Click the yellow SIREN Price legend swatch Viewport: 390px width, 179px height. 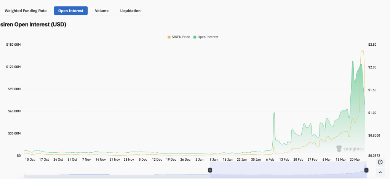click(169, 37)
